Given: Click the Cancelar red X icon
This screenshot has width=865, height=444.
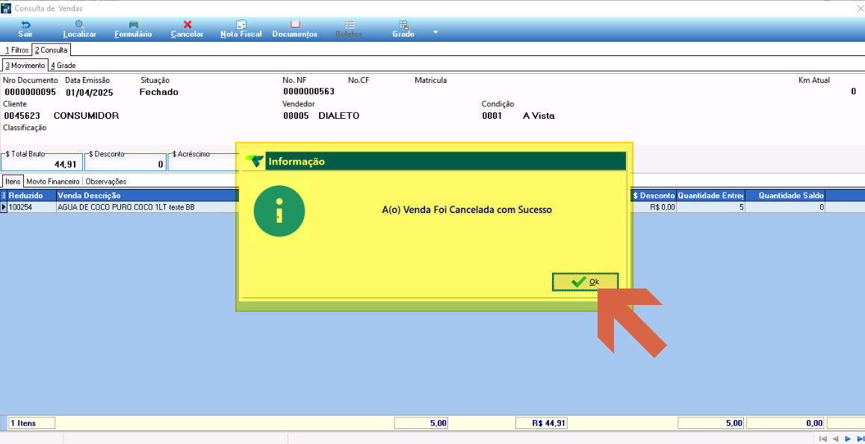Looking at the screenshot, I should [x=187, y=25].
